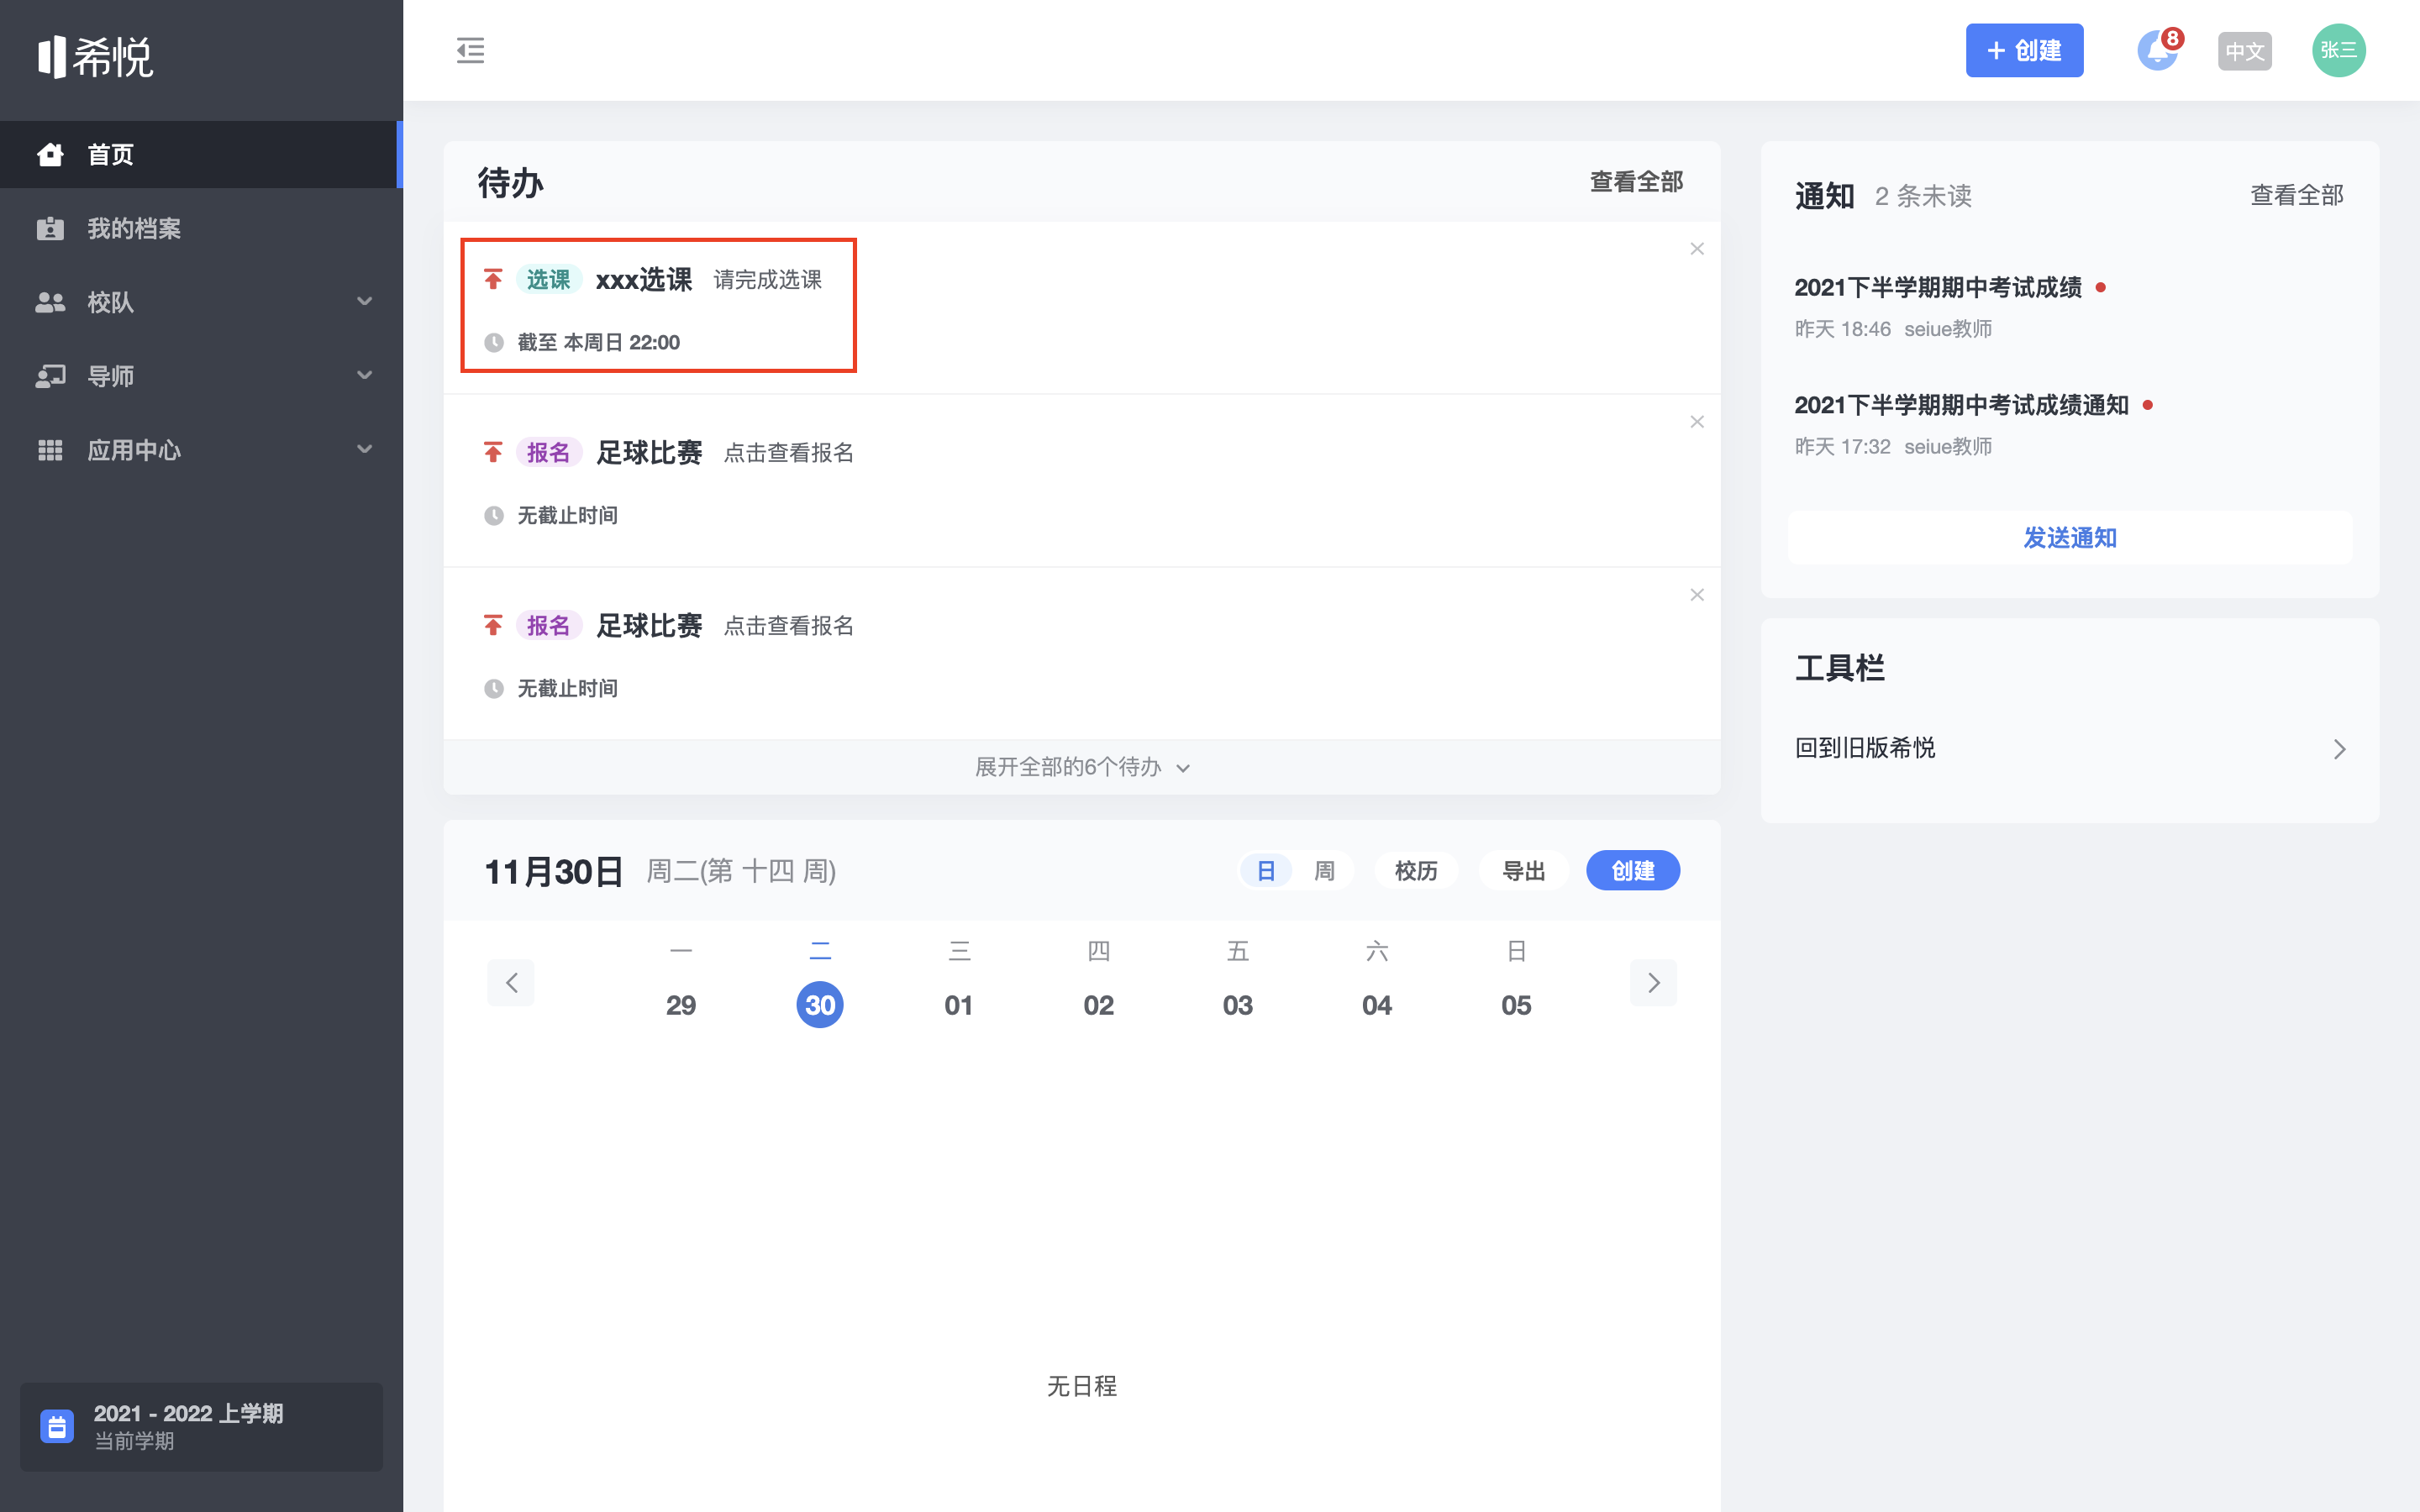Open 我的档案 in the sidebar
The image size is (2420, 1512).
pos(200,228)
